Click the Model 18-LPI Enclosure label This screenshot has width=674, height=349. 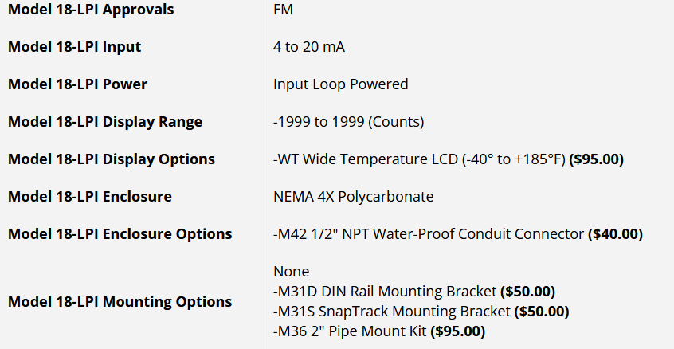click(89, 197)
